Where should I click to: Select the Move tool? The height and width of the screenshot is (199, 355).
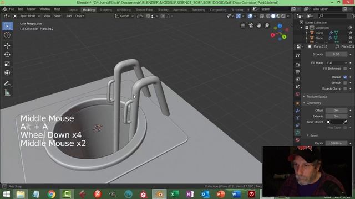click(7, 45)
